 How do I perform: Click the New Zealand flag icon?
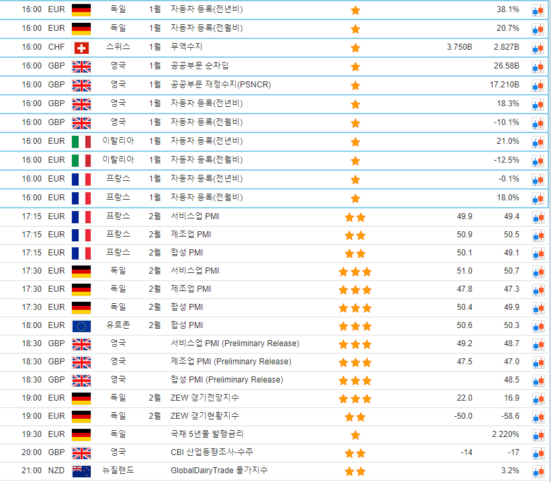pos(81,471)
